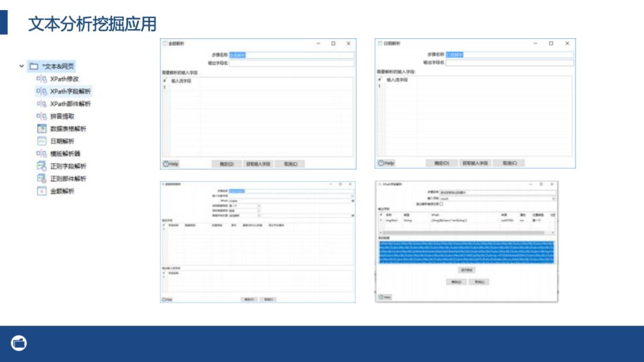
Task: Click the blue test data text area
Action: [466, 252]
